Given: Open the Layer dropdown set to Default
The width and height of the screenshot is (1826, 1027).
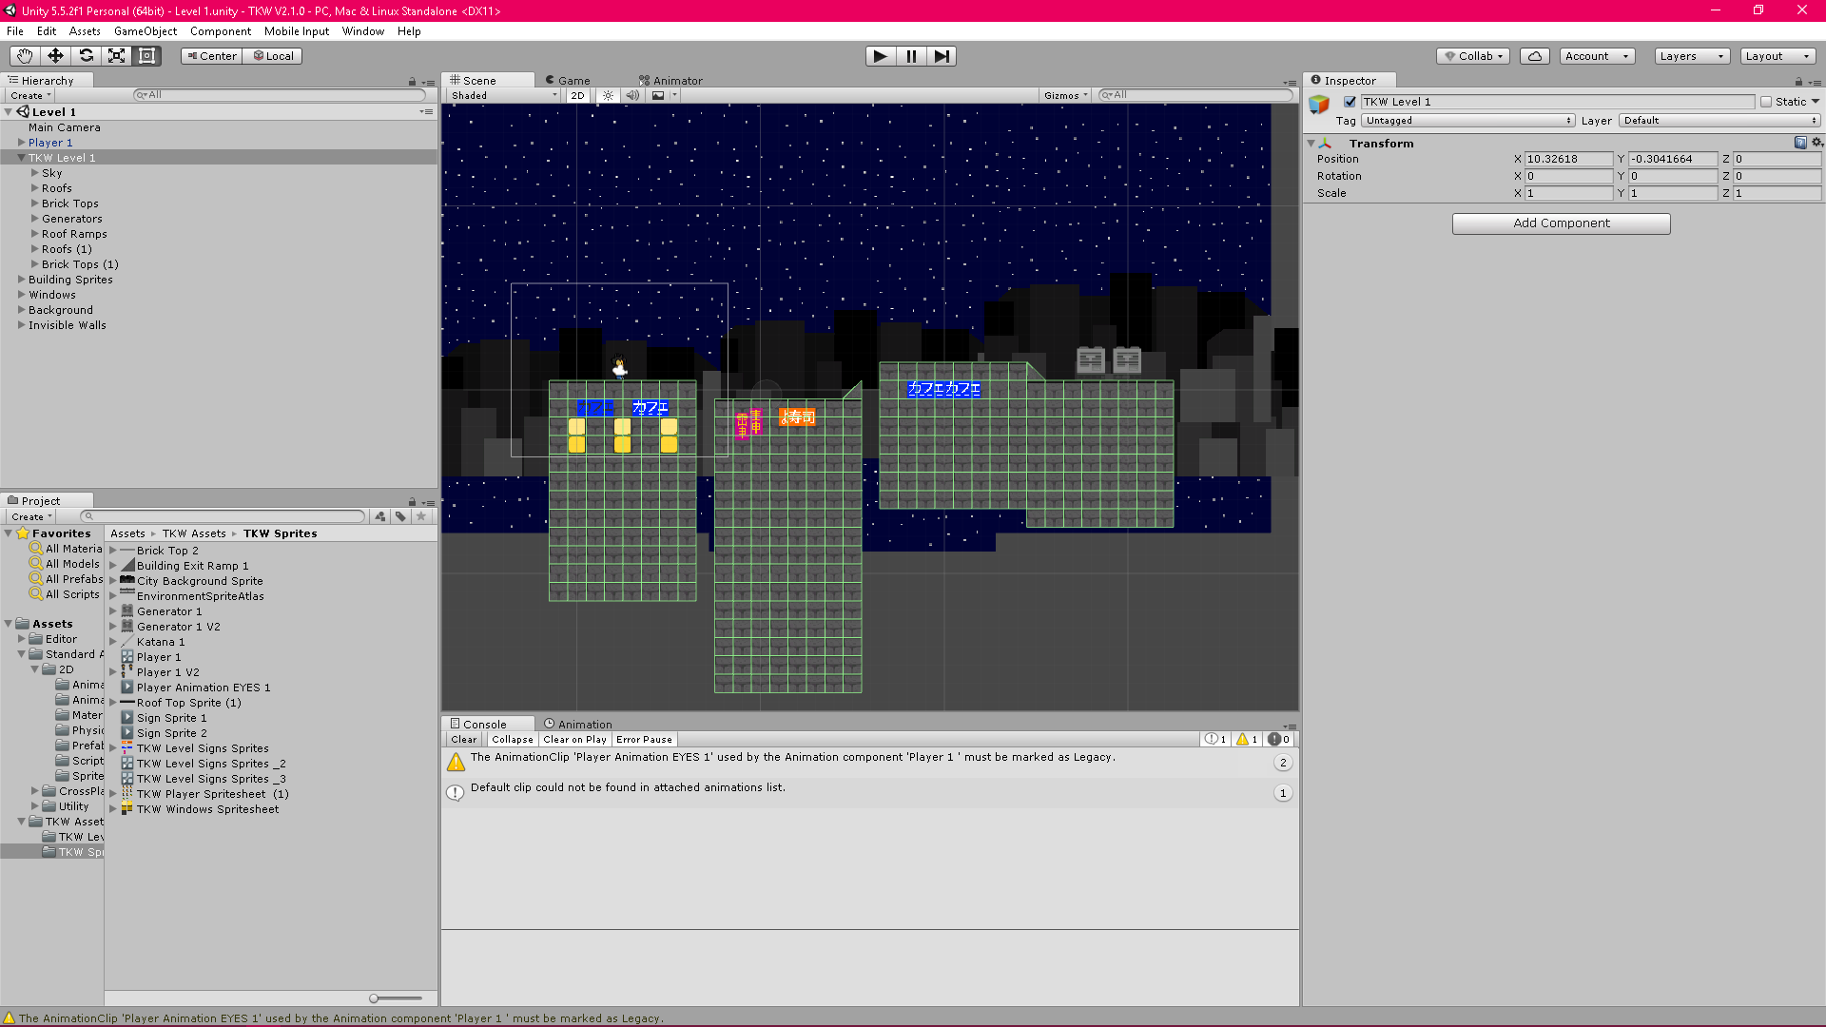Looking at the screenshot, I should pos(1718,120).
